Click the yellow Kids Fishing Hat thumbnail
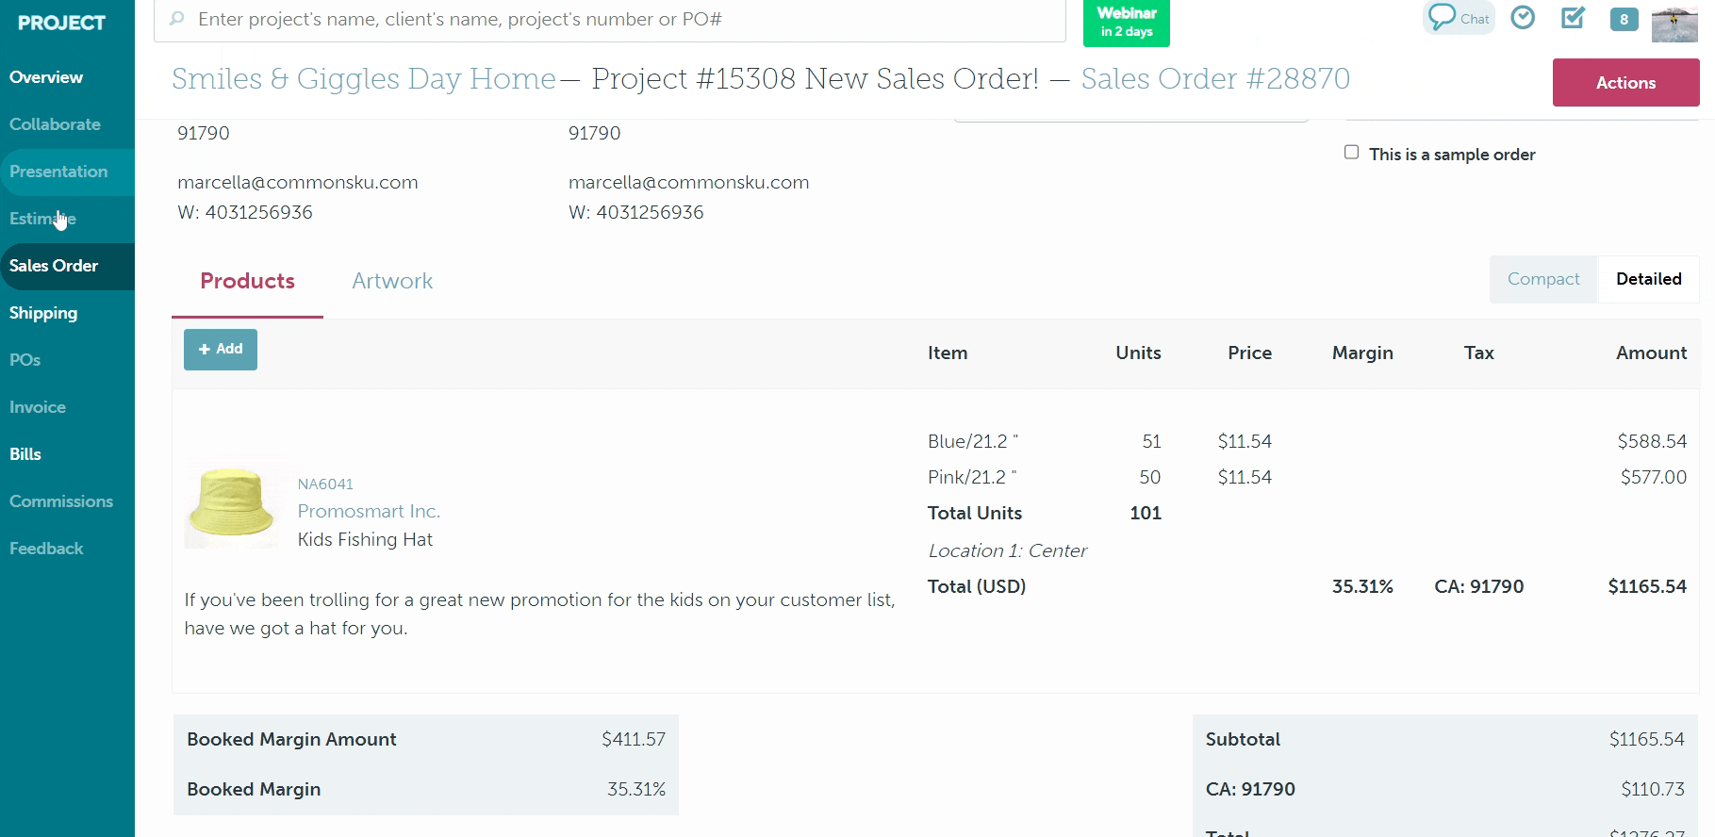Viewport: 1715px width, 837px height. (x=232, y=504)
